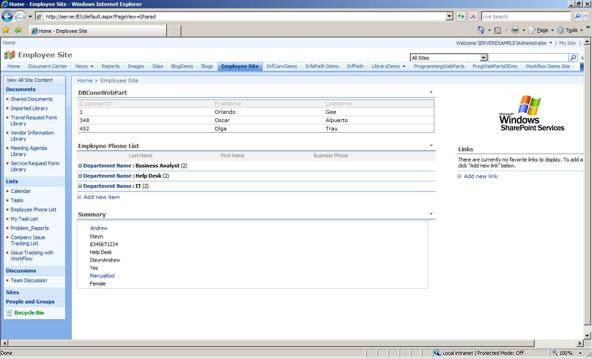Click the RSS Feeds toolbar icon
The width and height of the screenshot is (592, 359).
(498, 30)
